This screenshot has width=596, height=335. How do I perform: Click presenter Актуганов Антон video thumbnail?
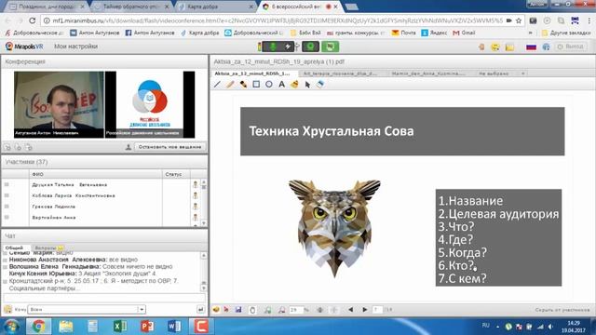click(59, 104)
